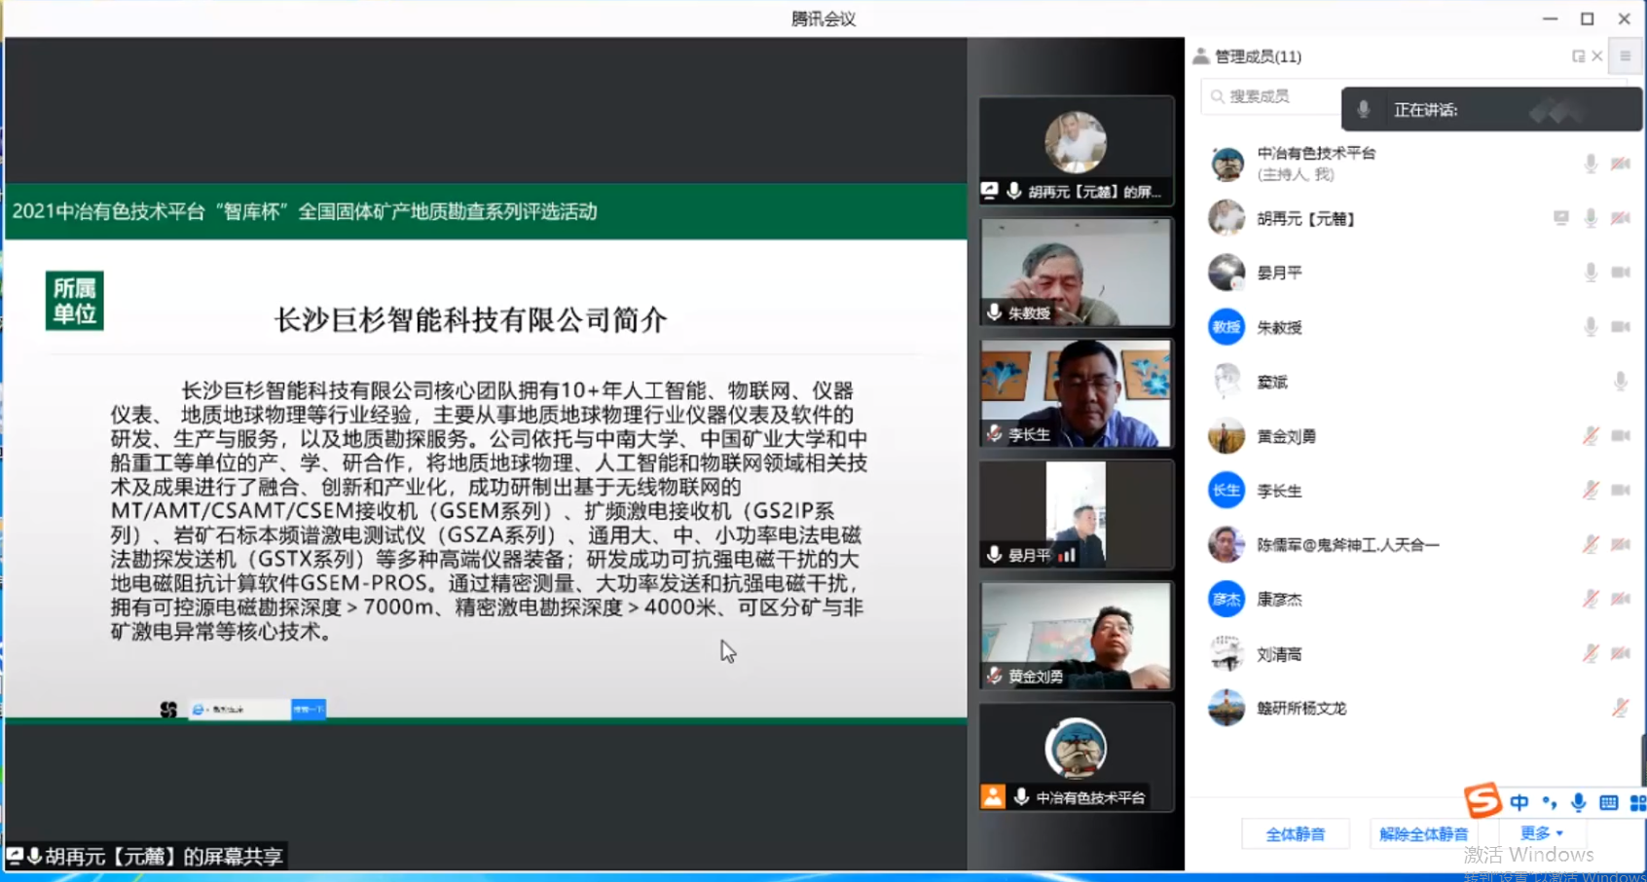
Task: Unmute microphone of 康彦杰 in member list
Action: tap(1590, 600)
